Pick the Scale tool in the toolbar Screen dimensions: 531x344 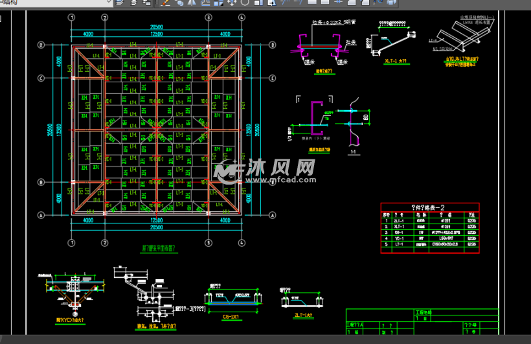pyautogui.click(x=258, y=3)
